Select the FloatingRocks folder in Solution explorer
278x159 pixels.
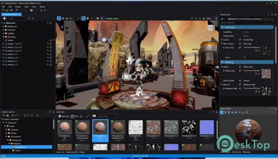coord(27,147)
